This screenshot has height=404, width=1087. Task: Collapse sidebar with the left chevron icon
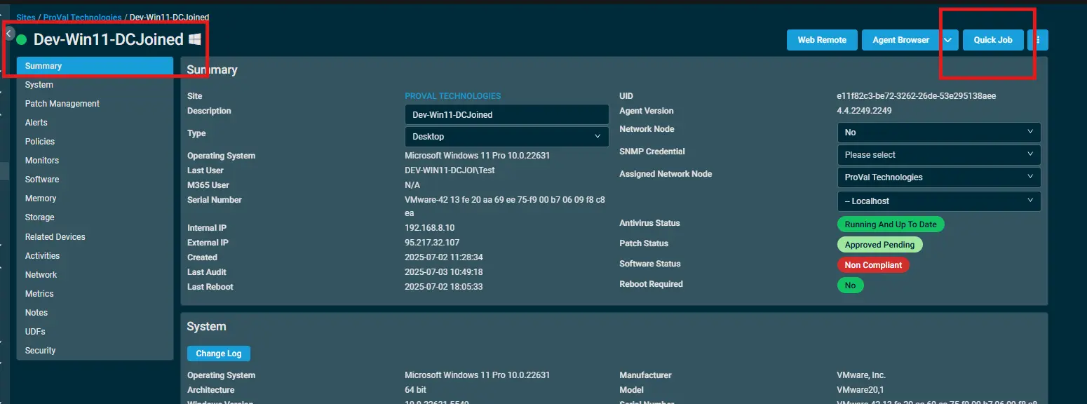pyautogui.click(x=9, y=32)
